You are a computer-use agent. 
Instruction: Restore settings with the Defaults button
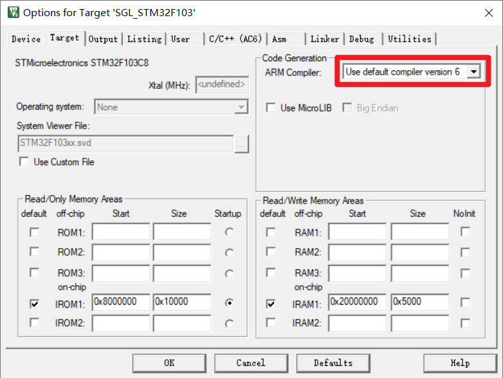pos(333,363)
